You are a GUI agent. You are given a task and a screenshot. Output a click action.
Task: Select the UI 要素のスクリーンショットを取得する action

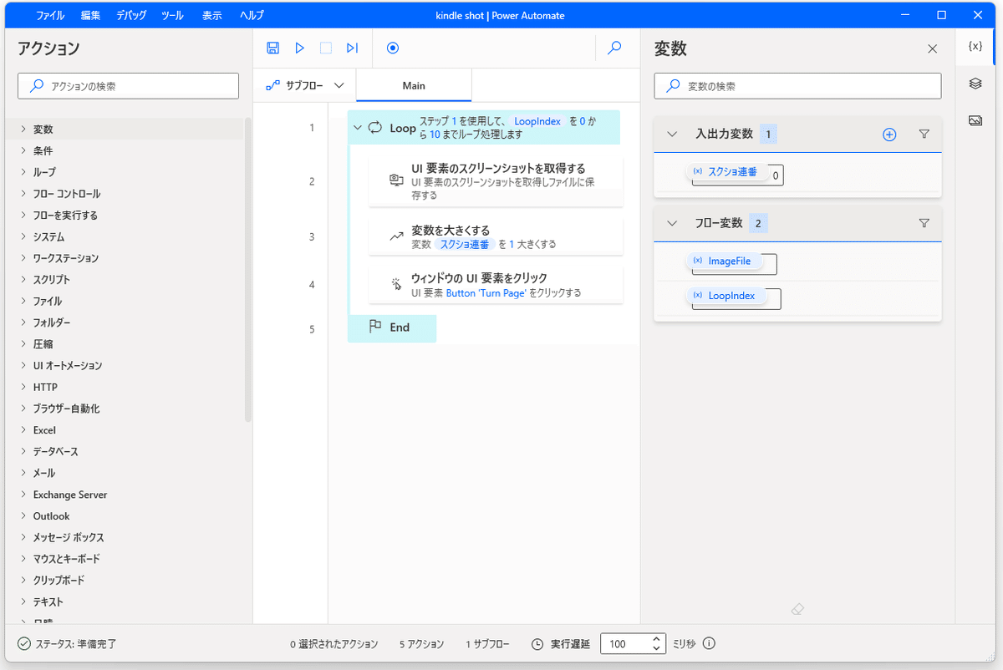496,180
